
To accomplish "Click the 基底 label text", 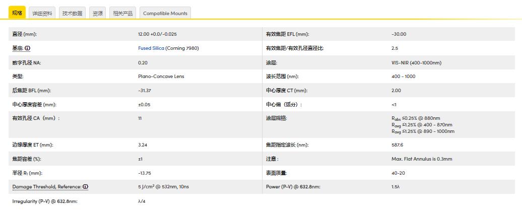I will coord(18,48).
